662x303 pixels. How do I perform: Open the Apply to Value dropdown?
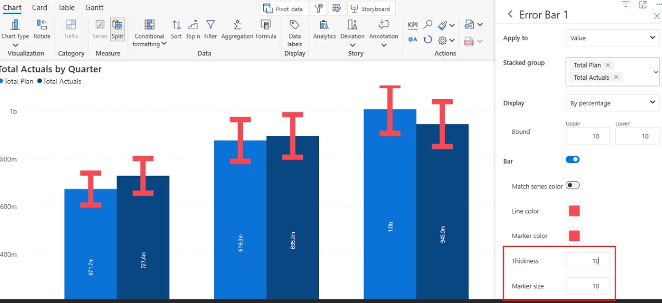[x=612, y=38]
